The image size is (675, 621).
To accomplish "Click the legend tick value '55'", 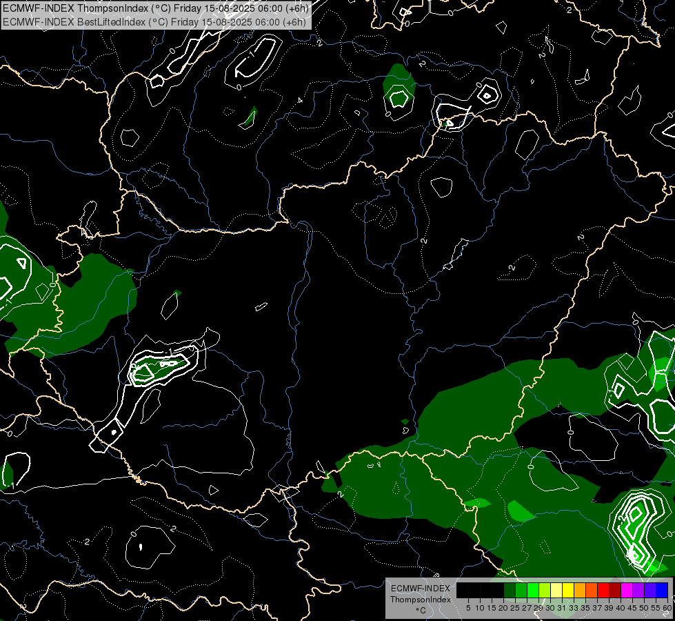I will click(x=656, y=608).
